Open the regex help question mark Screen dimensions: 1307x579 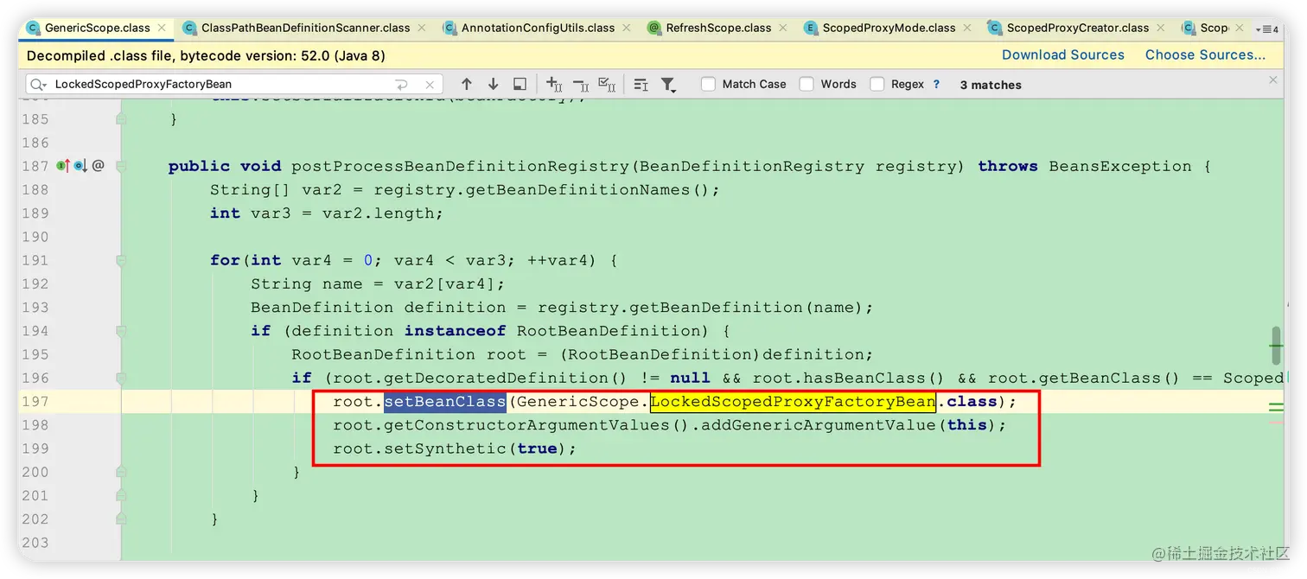[x=936, y=84]
